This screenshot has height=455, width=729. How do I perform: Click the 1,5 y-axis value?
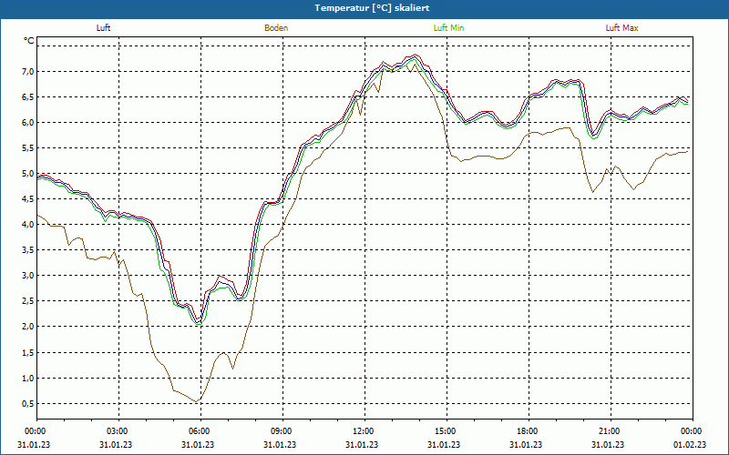28,353
